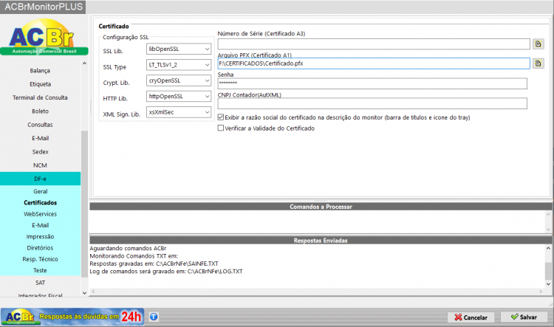This screenshot has width=554, height=327.
Task: Select Balança in the sidebar
Action: tap(40, 71)
